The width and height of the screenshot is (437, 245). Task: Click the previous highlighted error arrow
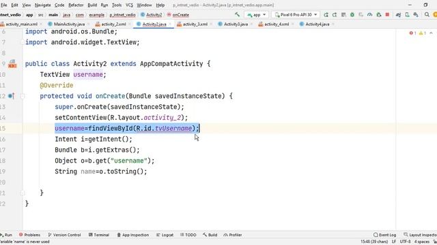[x=431, y=33]
